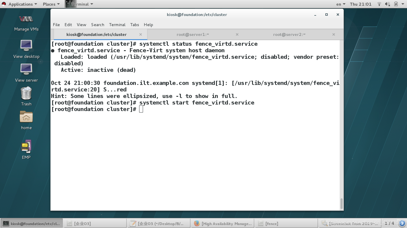Screen dimensions: 407x228
Task: Open the File menu
Action: pyautogui.click(x=56, y=25)
